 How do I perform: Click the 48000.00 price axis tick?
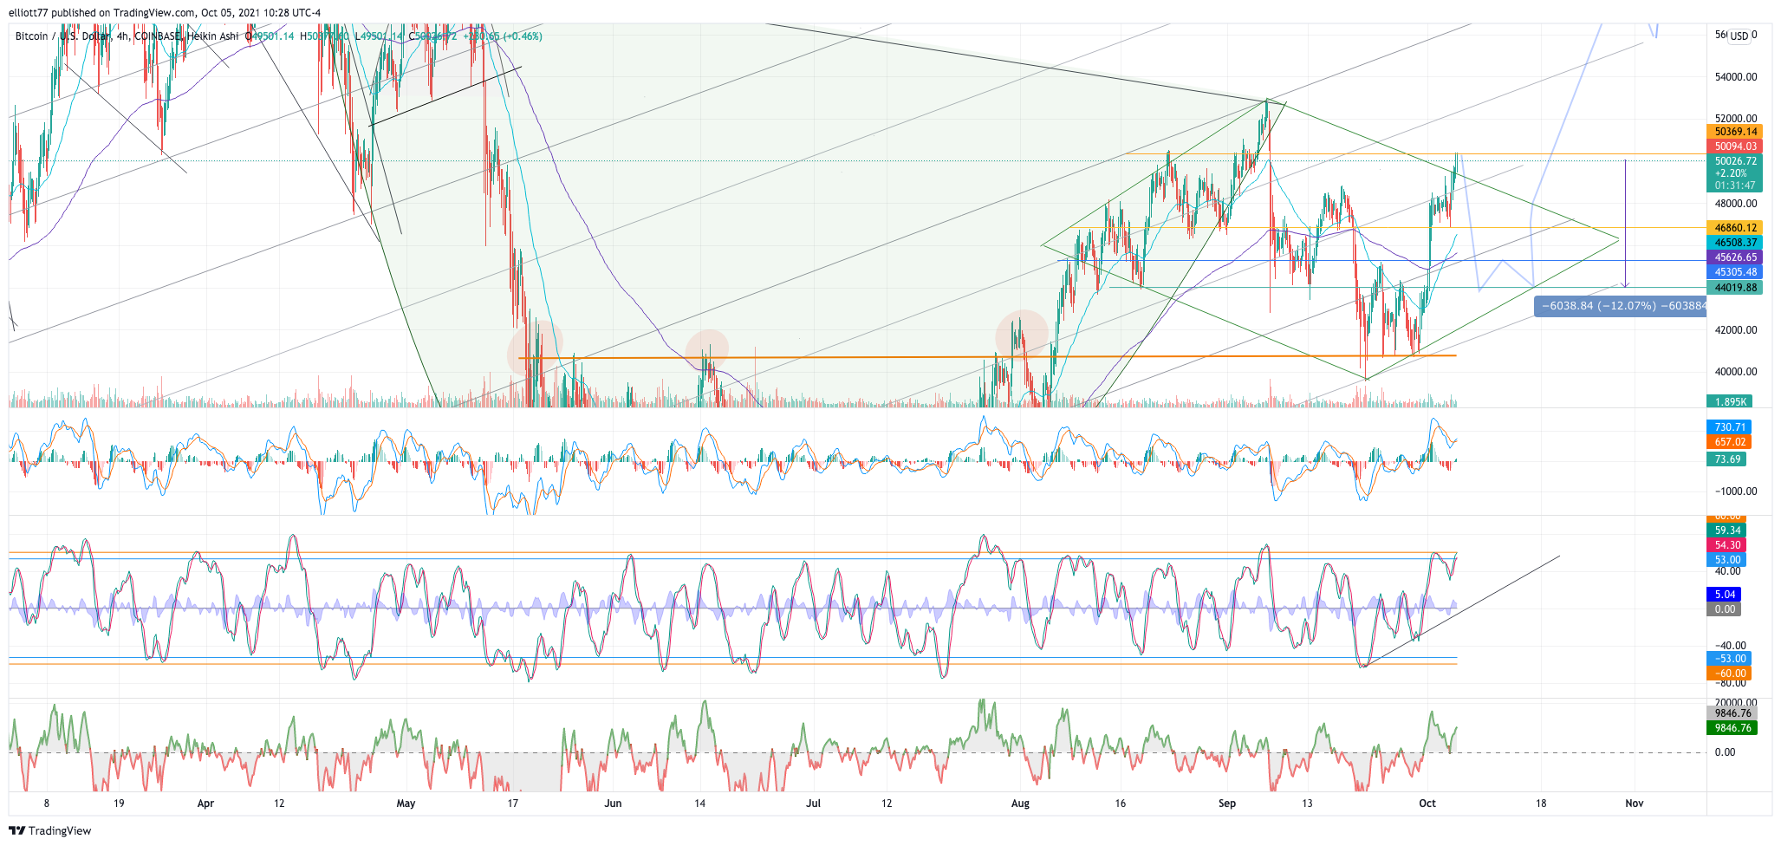coord(1736,204)
